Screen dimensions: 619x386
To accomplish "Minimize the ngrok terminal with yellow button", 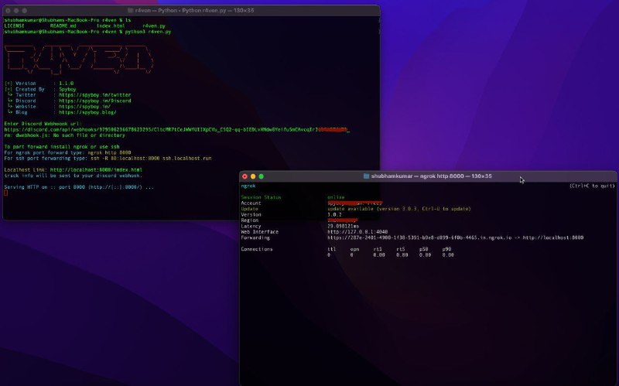I will tap(253, 176).
